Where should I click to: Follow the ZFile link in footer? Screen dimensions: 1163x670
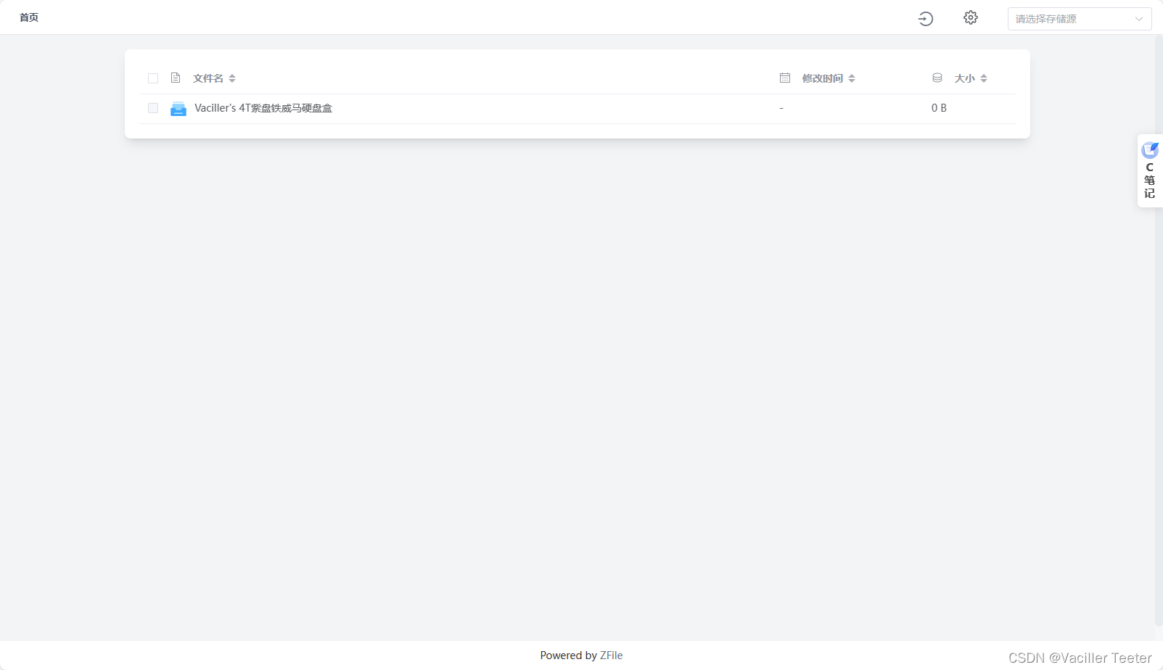click(612, 655)
